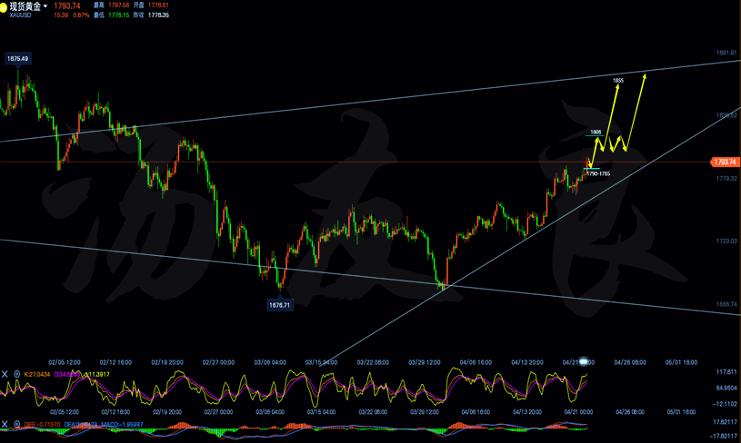Open the MACD indicator settings icon
The height and width of the screenshot is (443, 741).
16,424
